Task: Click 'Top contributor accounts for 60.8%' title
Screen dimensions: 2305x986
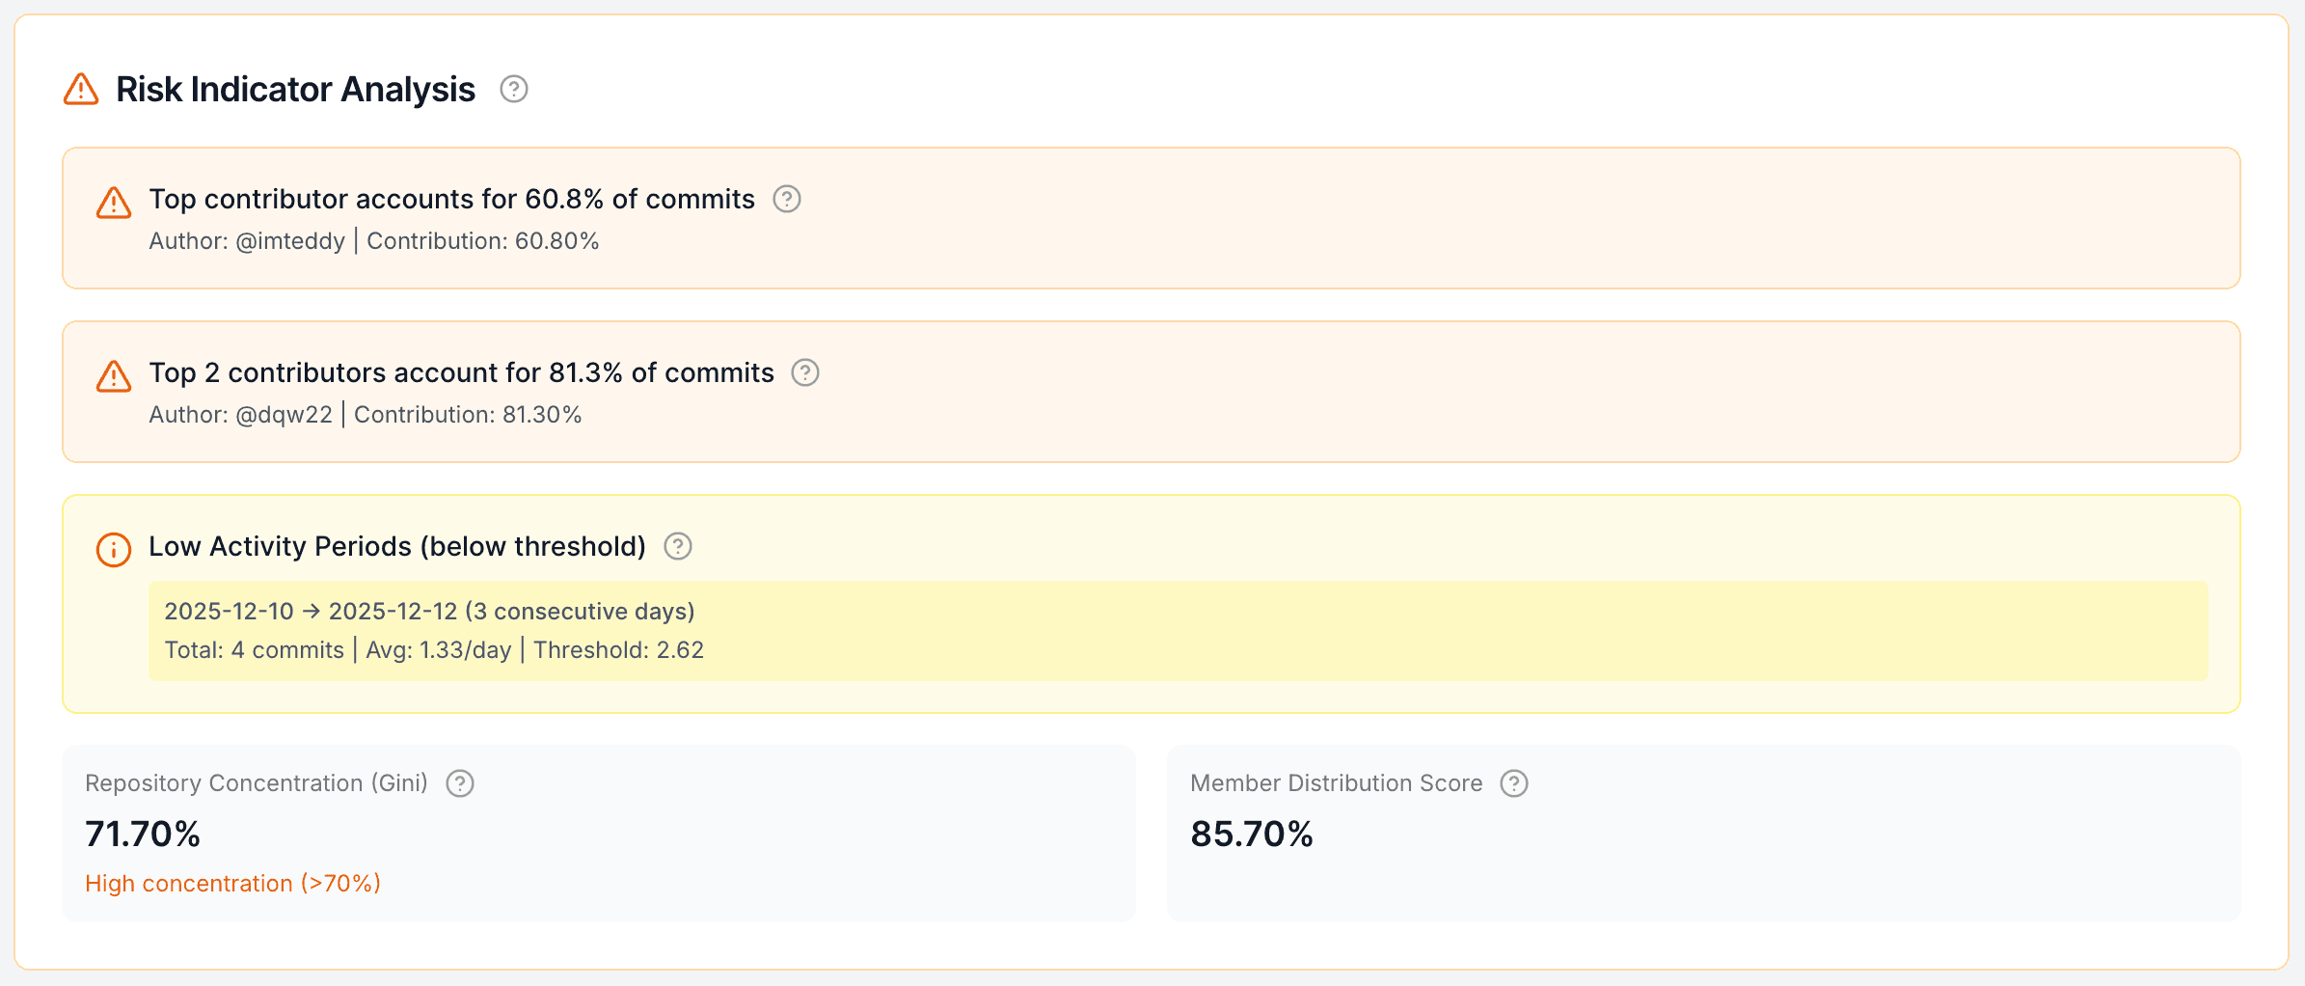Action: pos(451,199)
